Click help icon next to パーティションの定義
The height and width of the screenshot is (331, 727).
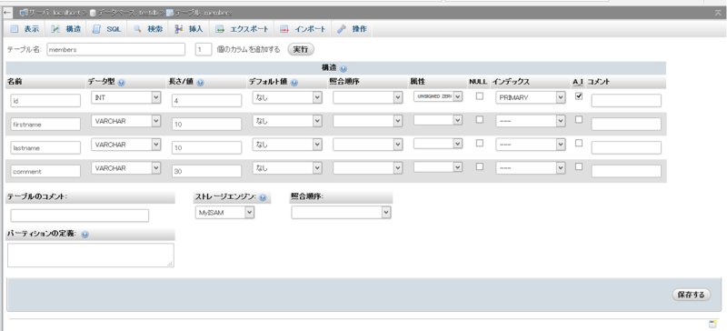(85, 235)
